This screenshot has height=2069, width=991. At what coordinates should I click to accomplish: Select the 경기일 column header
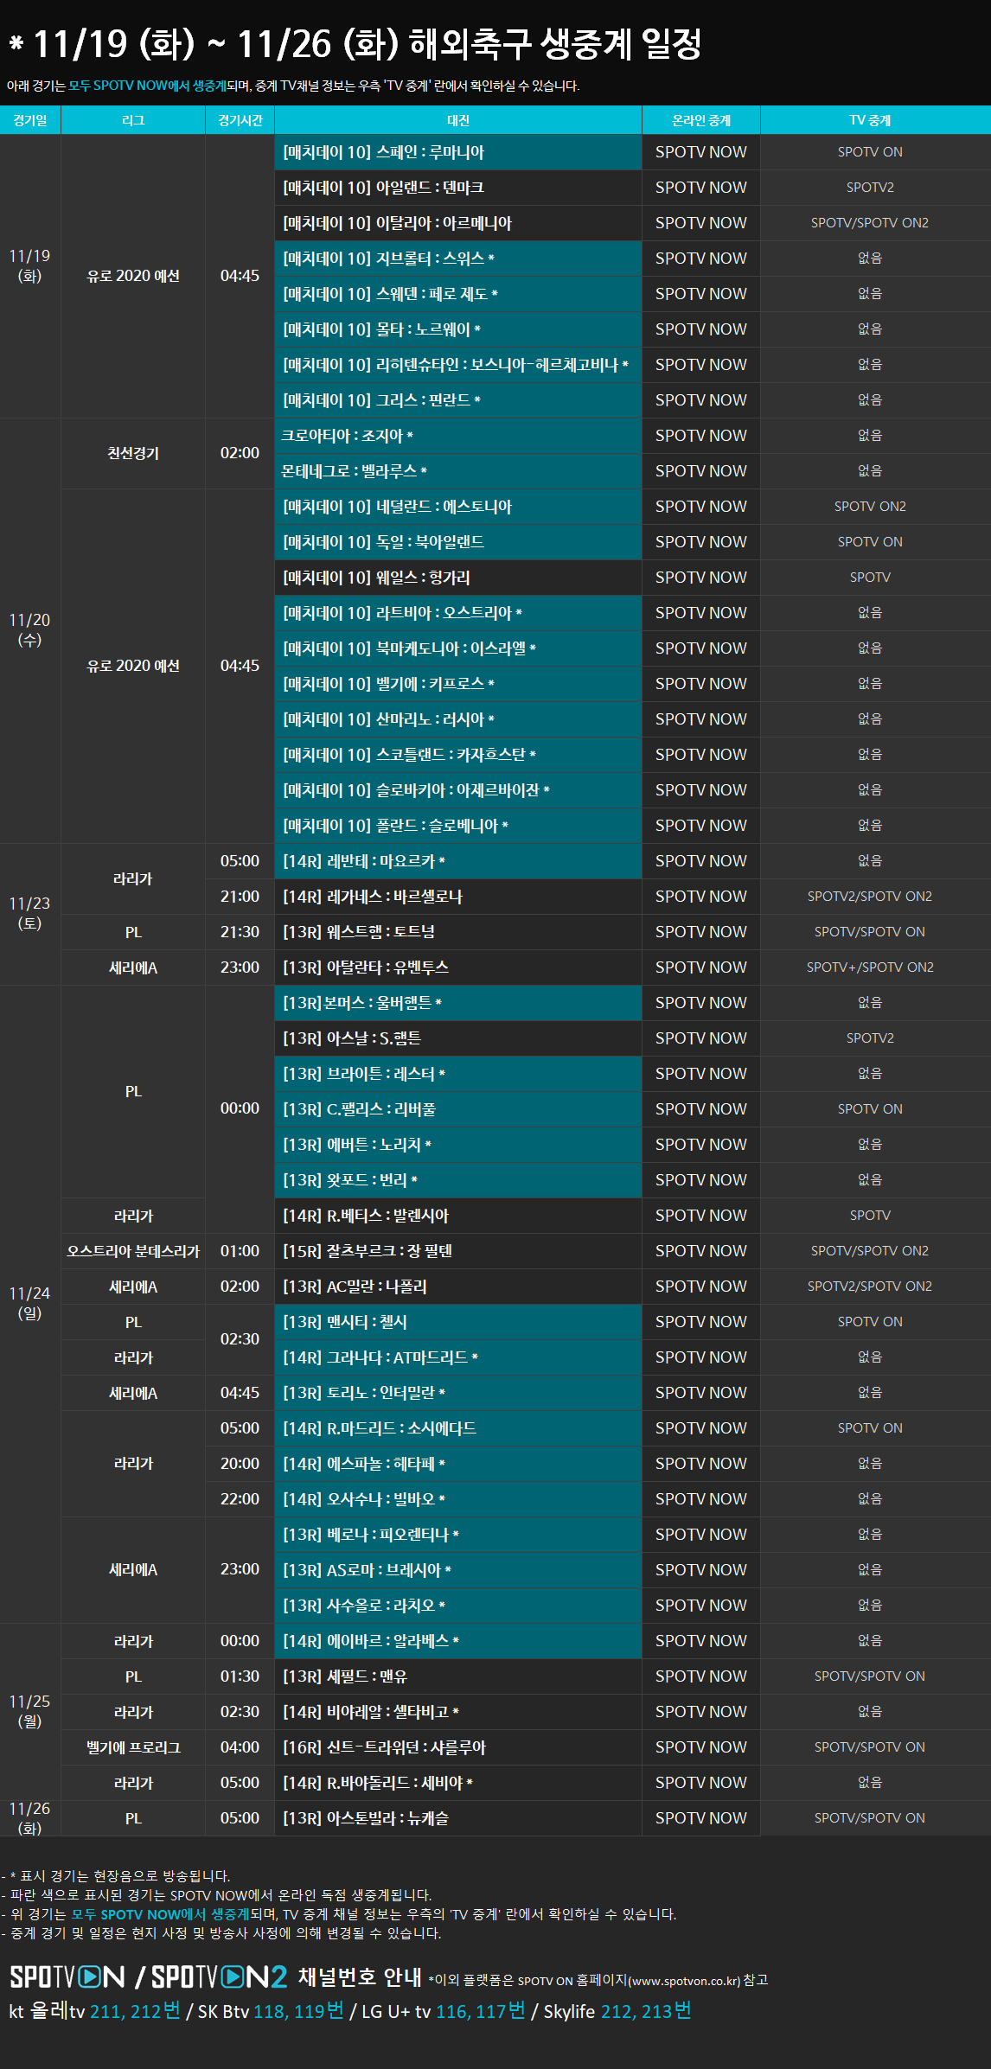point(30,120)
